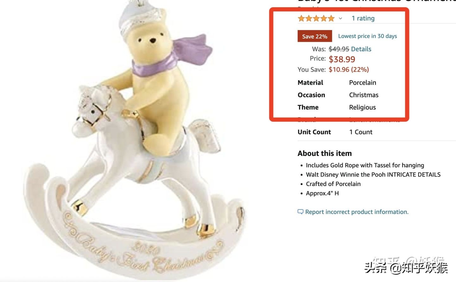The image size is (456, 282).
Task: Click the five-star rating icons
Action: 316,18
